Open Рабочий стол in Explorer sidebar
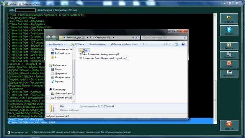 (60, 53)
